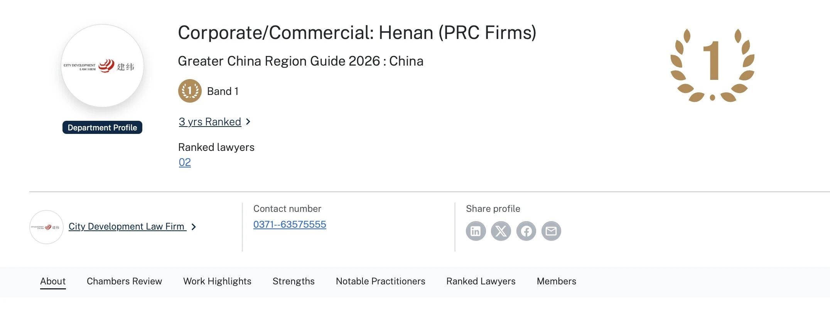The image size is (830, 328).
Task: Share profile on LinkedIn
Action: [476, 231]
